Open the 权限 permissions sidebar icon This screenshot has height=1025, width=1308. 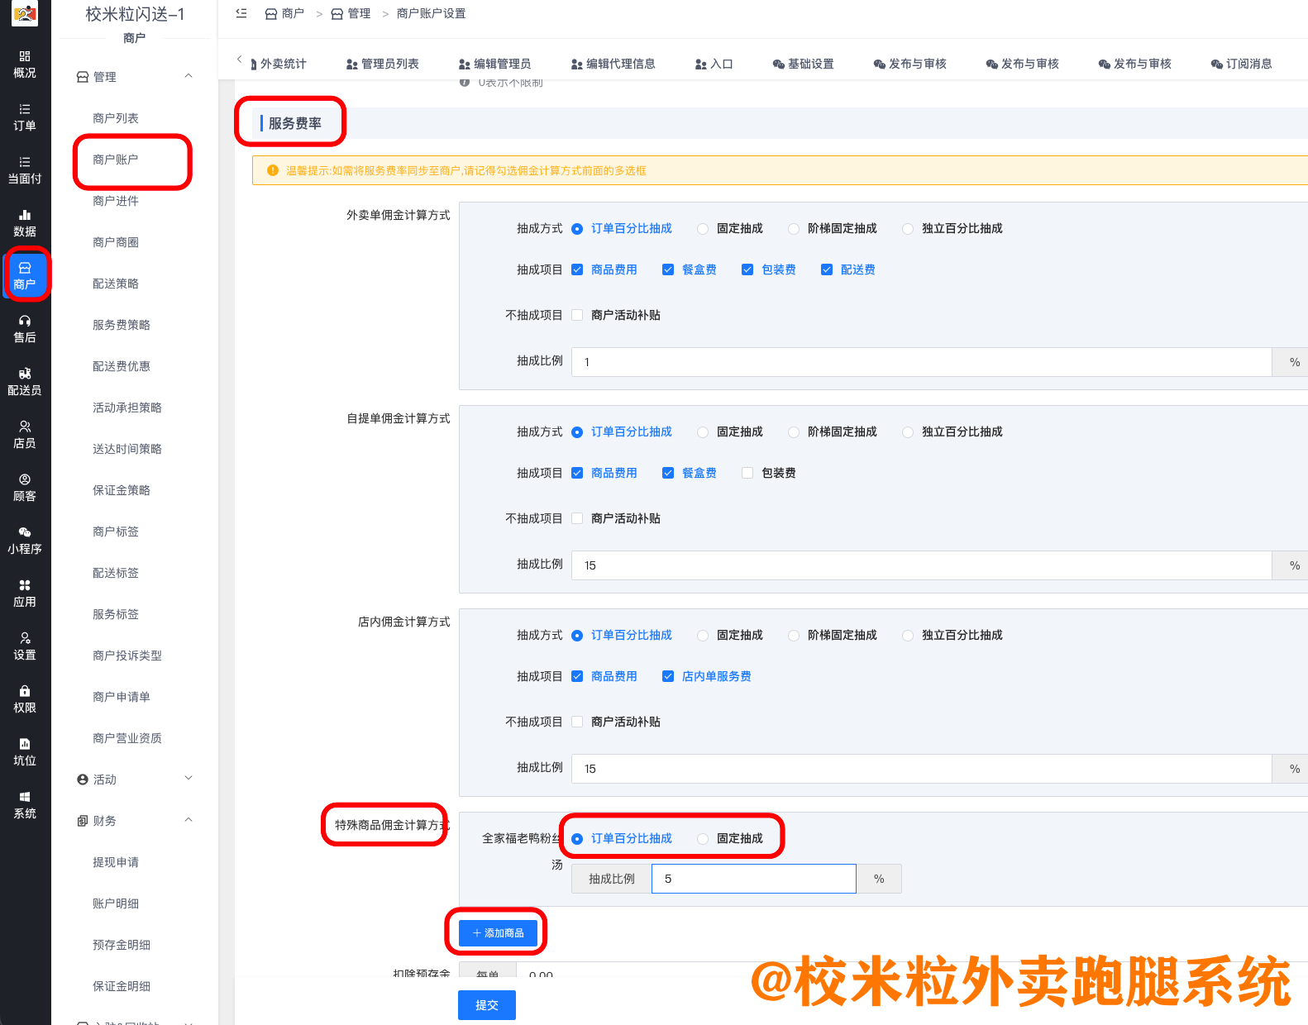25,699
